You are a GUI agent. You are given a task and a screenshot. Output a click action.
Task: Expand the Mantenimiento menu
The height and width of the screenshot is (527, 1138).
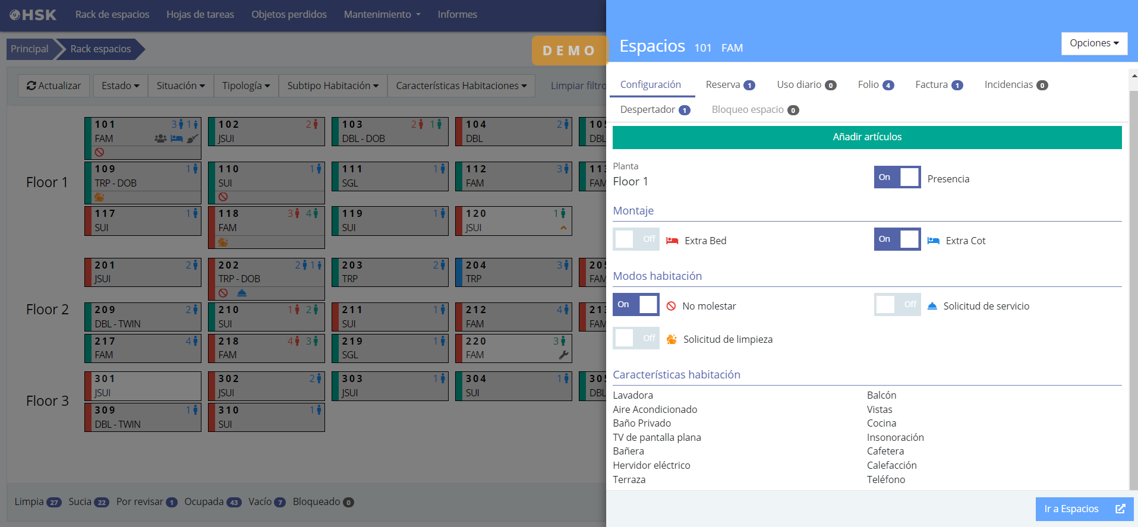point(382,15)
